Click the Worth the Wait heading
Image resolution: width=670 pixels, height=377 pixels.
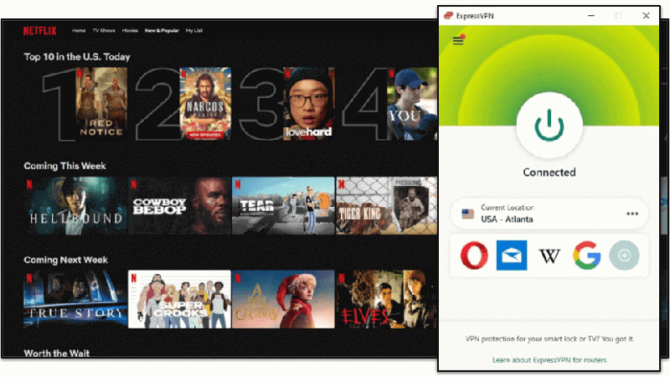(57, 354)
